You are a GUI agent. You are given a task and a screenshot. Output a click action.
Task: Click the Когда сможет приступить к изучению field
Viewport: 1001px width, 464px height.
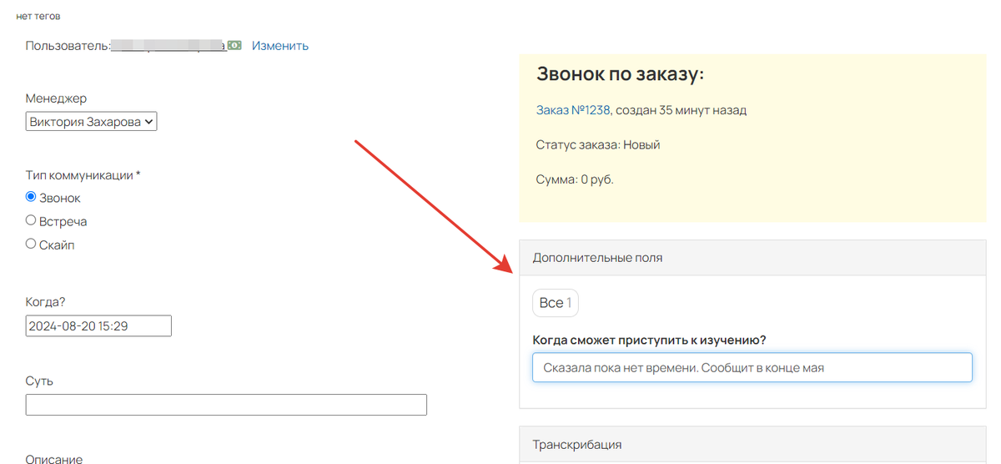[752, 367]
